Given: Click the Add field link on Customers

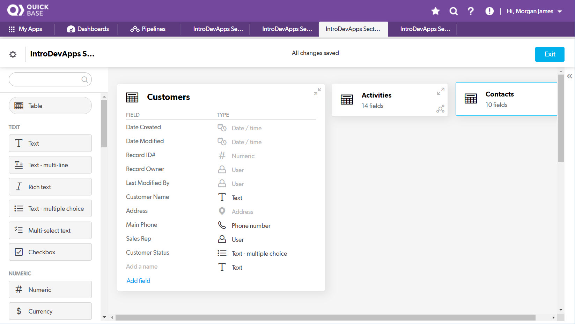Looking at the screenshot, I should (138, 280).
